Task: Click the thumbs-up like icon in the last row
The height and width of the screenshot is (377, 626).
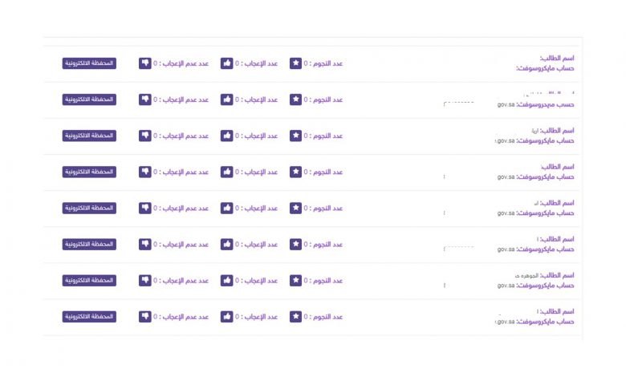Action: (227, 317)
